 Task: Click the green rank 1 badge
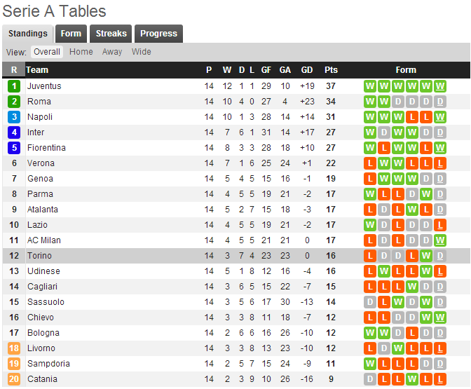[x=14, y=86]
